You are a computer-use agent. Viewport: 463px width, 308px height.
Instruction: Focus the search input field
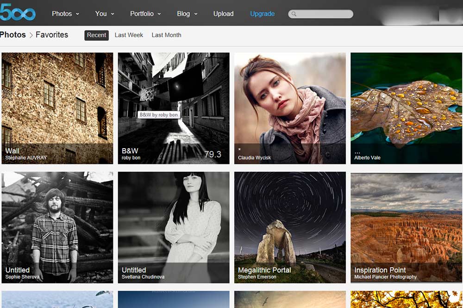pos(321,14)
